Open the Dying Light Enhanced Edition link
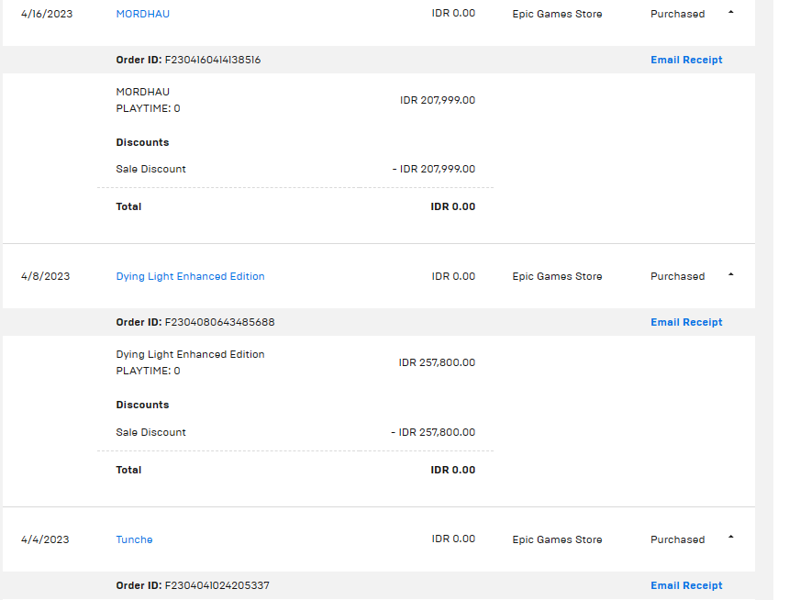This screenshot has width=789, height=600. [x=190, y=276]
